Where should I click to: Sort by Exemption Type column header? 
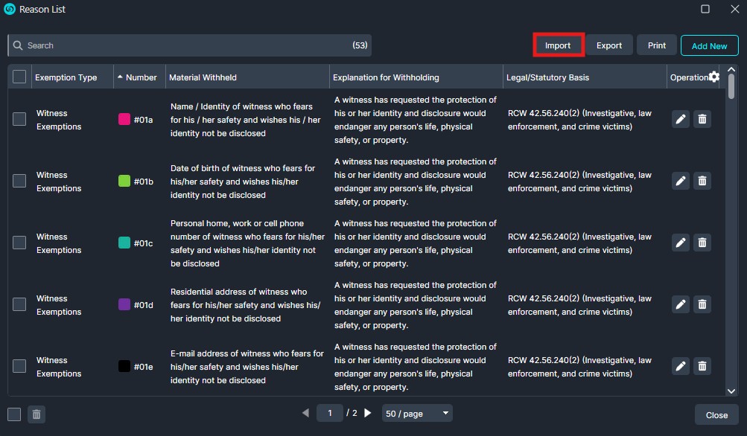click(66, 77)
